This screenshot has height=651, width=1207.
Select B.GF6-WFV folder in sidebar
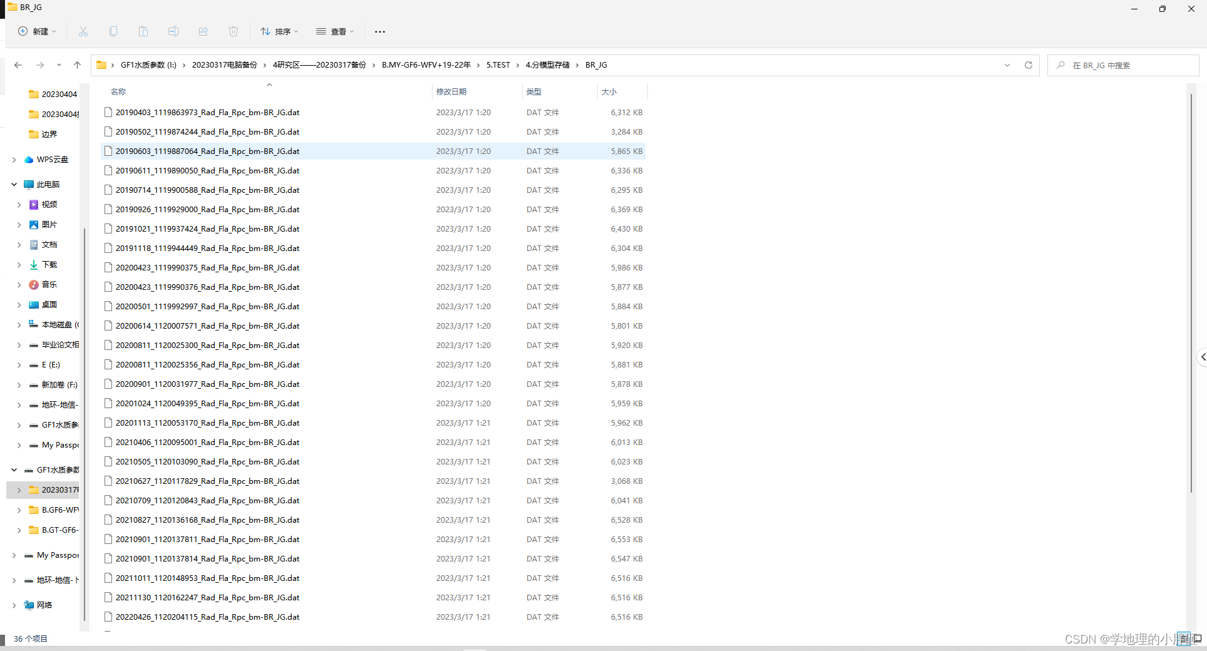(x=53, y=510)
